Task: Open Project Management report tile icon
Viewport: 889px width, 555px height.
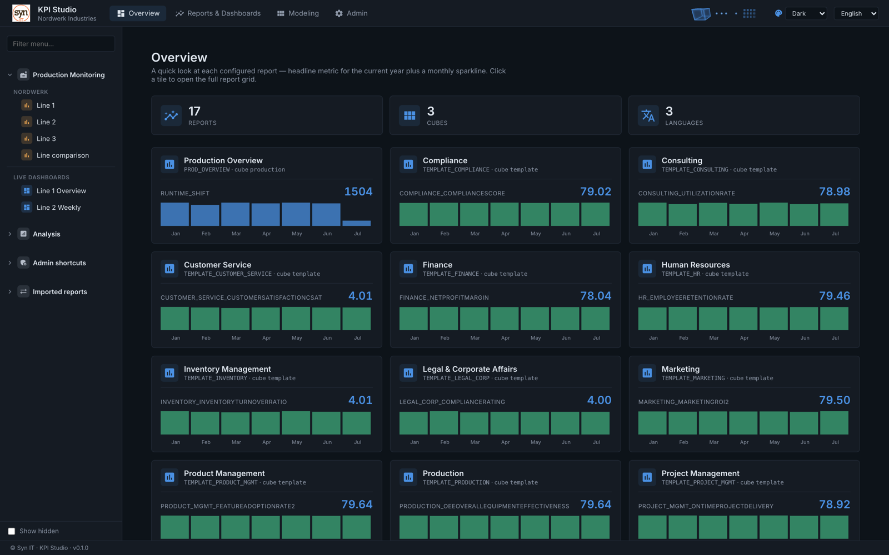Action: point(647,477)
